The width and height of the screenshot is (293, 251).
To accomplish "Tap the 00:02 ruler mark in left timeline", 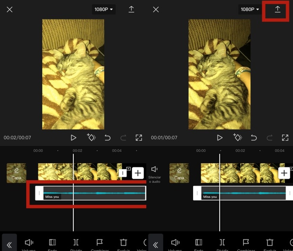I will [x=77, y=151].
